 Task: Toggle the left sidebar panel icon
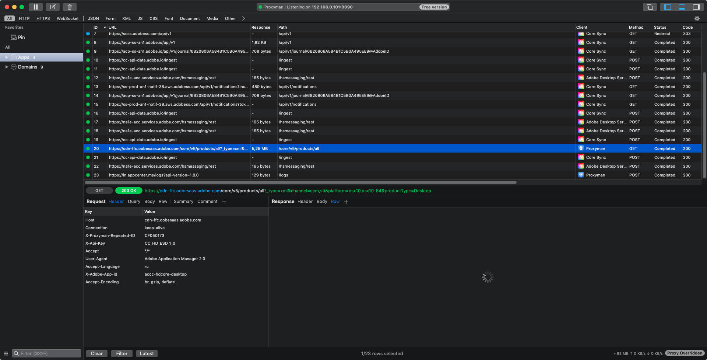tap(668, 7)
